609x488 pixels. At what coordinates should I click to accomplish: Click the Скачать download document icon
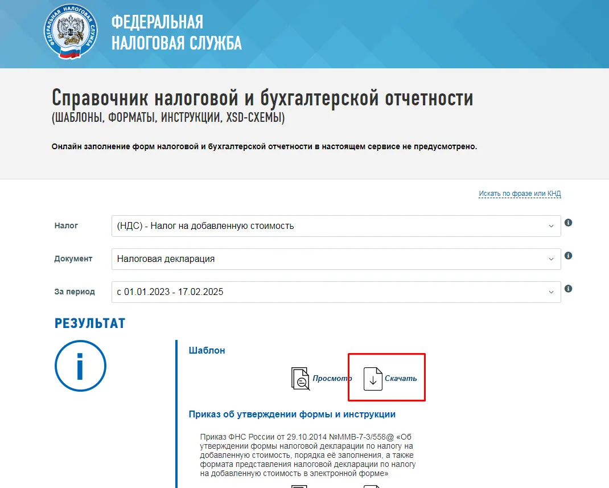pyautogui.click(x=373, y=379)
